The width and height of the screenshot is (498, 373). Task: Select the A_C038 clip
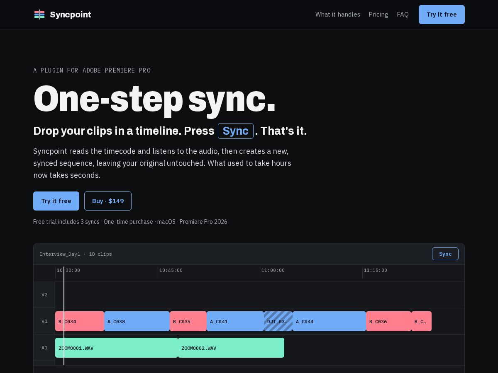(137, 321)
